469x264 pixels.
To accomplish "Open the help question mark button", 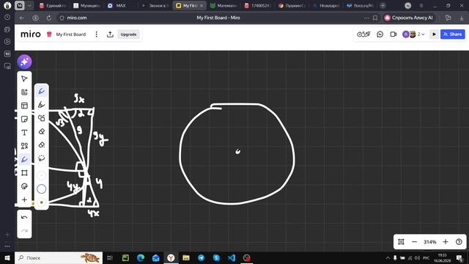I will coord(459,242).
